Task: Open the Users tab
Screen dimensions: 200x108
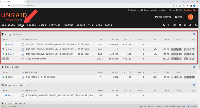Action: click(42, 25)
